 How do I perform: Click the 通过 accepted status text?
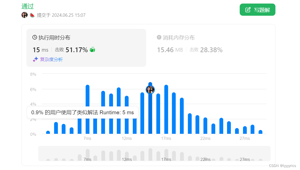pos(28,6)
